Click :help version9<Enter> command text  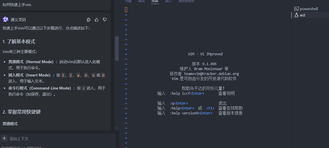click(191, 113)
